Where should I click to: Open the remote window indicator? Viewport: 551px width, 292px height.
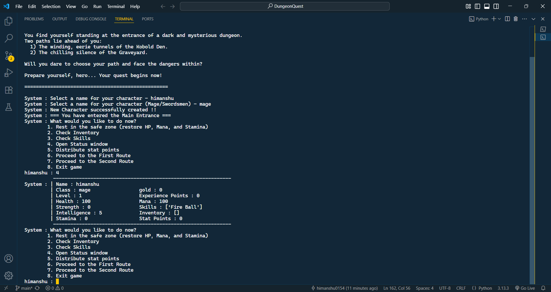[x=6, y=288]
